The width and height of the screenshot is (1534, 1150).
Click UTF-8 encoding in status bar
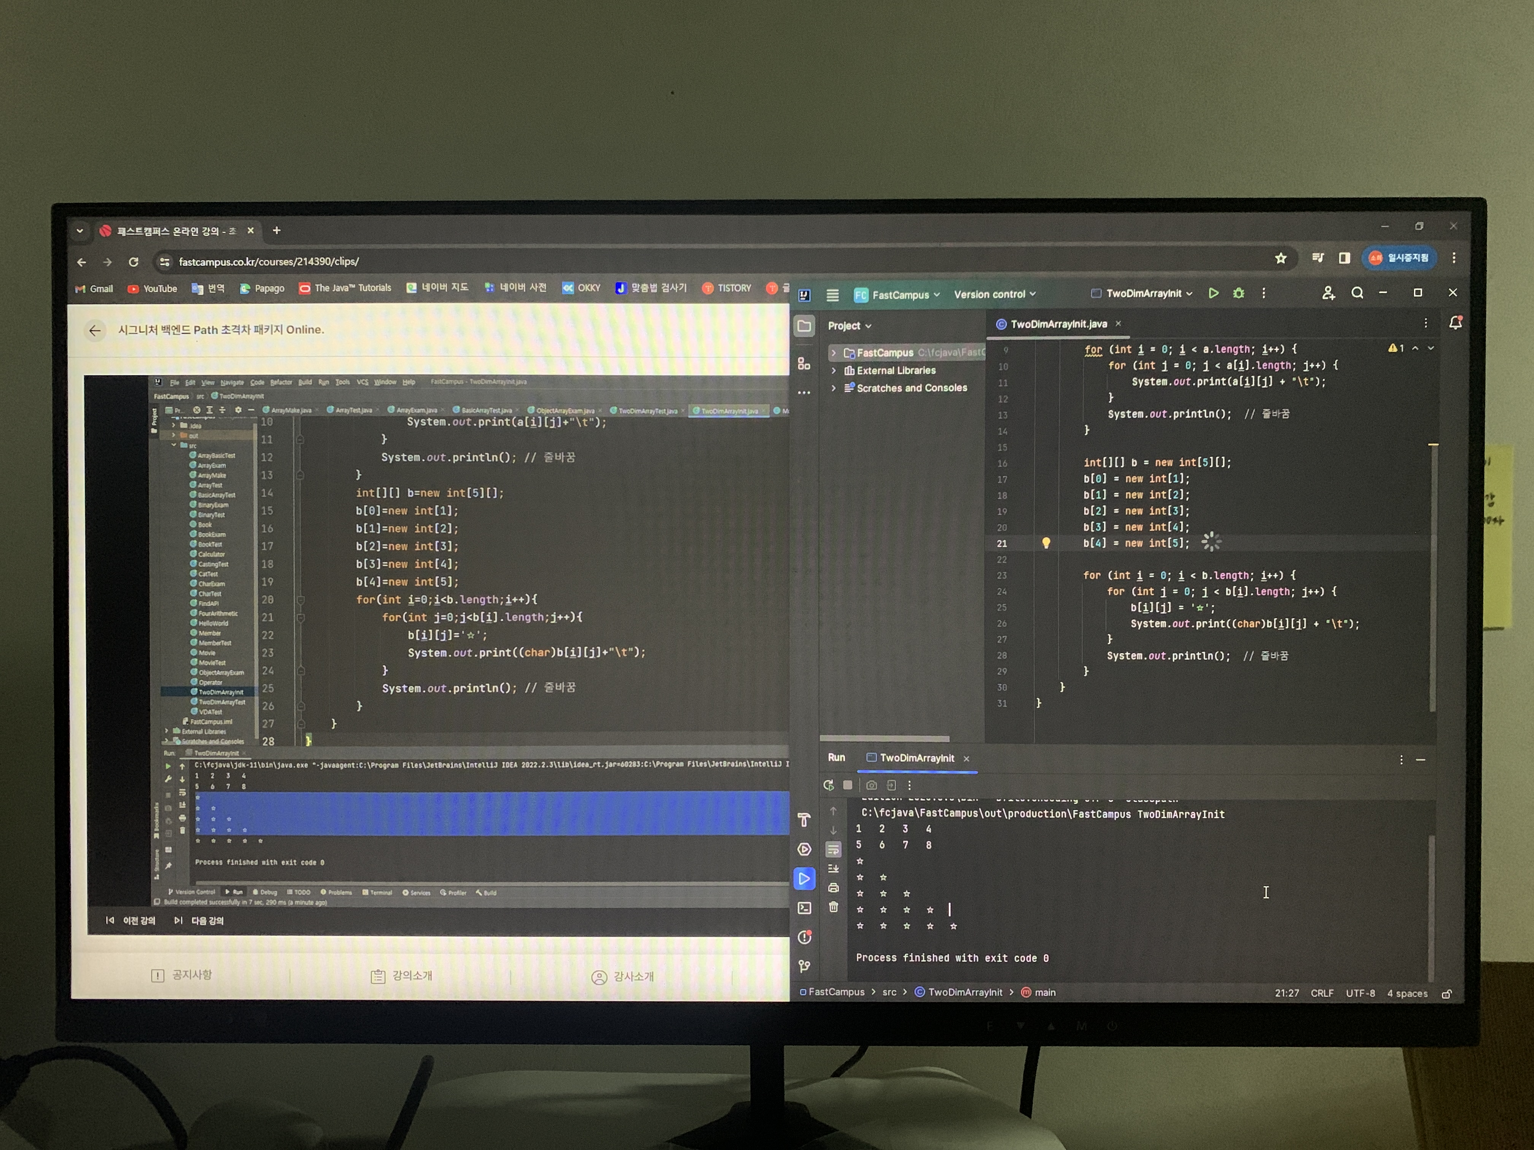click(x=1360, y=993)
